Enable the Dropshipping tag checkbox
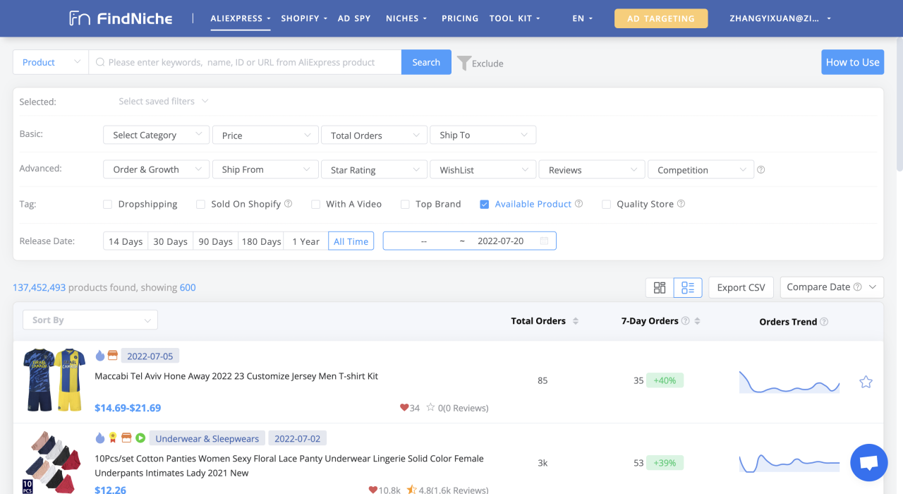Viewport: 903px width, 494px height. coord(108,205)
